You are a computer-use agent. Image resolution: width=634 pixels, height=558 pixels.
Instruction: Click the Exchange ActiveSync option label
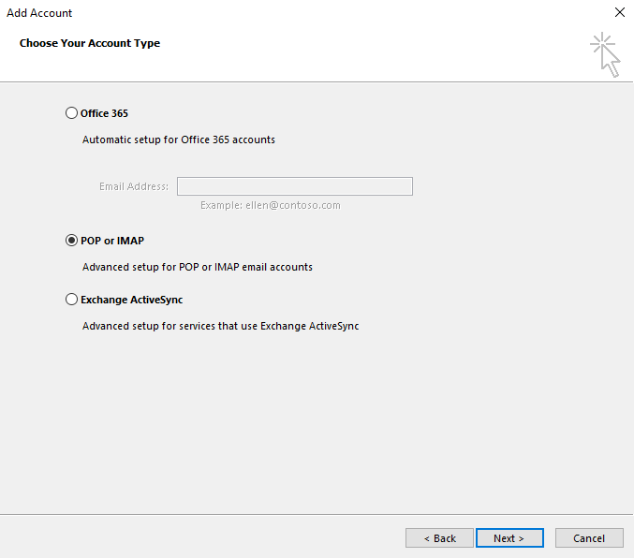point(132,300)
